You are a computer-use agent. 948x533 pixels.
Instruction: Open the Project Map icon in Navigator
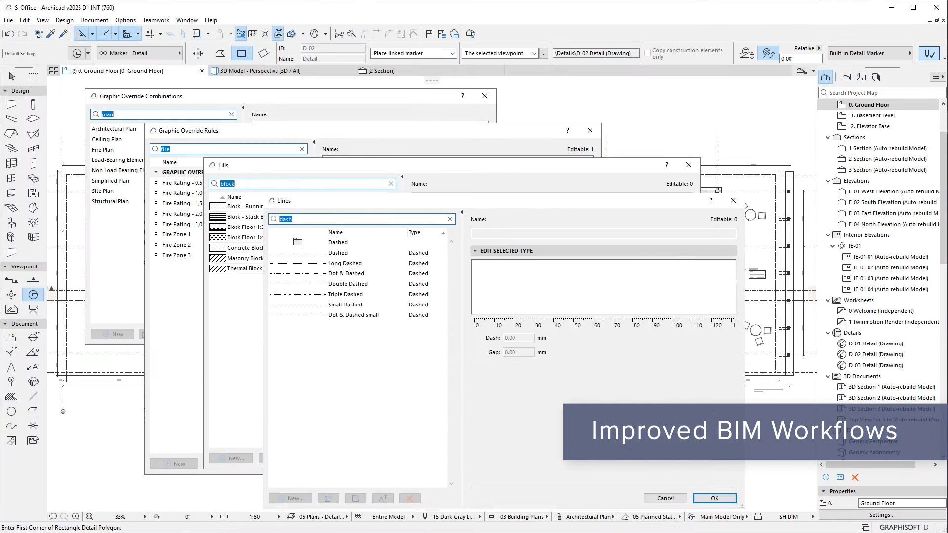coord(826,77)
